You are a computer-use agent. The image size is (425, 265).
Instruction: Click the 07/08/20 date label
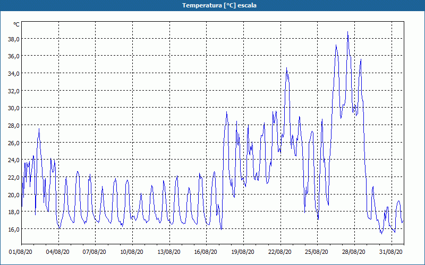pos(95,252)
